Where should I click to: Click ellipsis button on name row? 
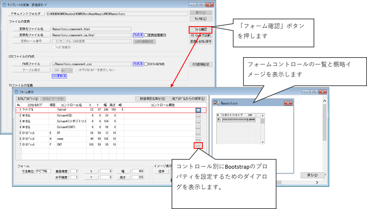click(198, 139)
